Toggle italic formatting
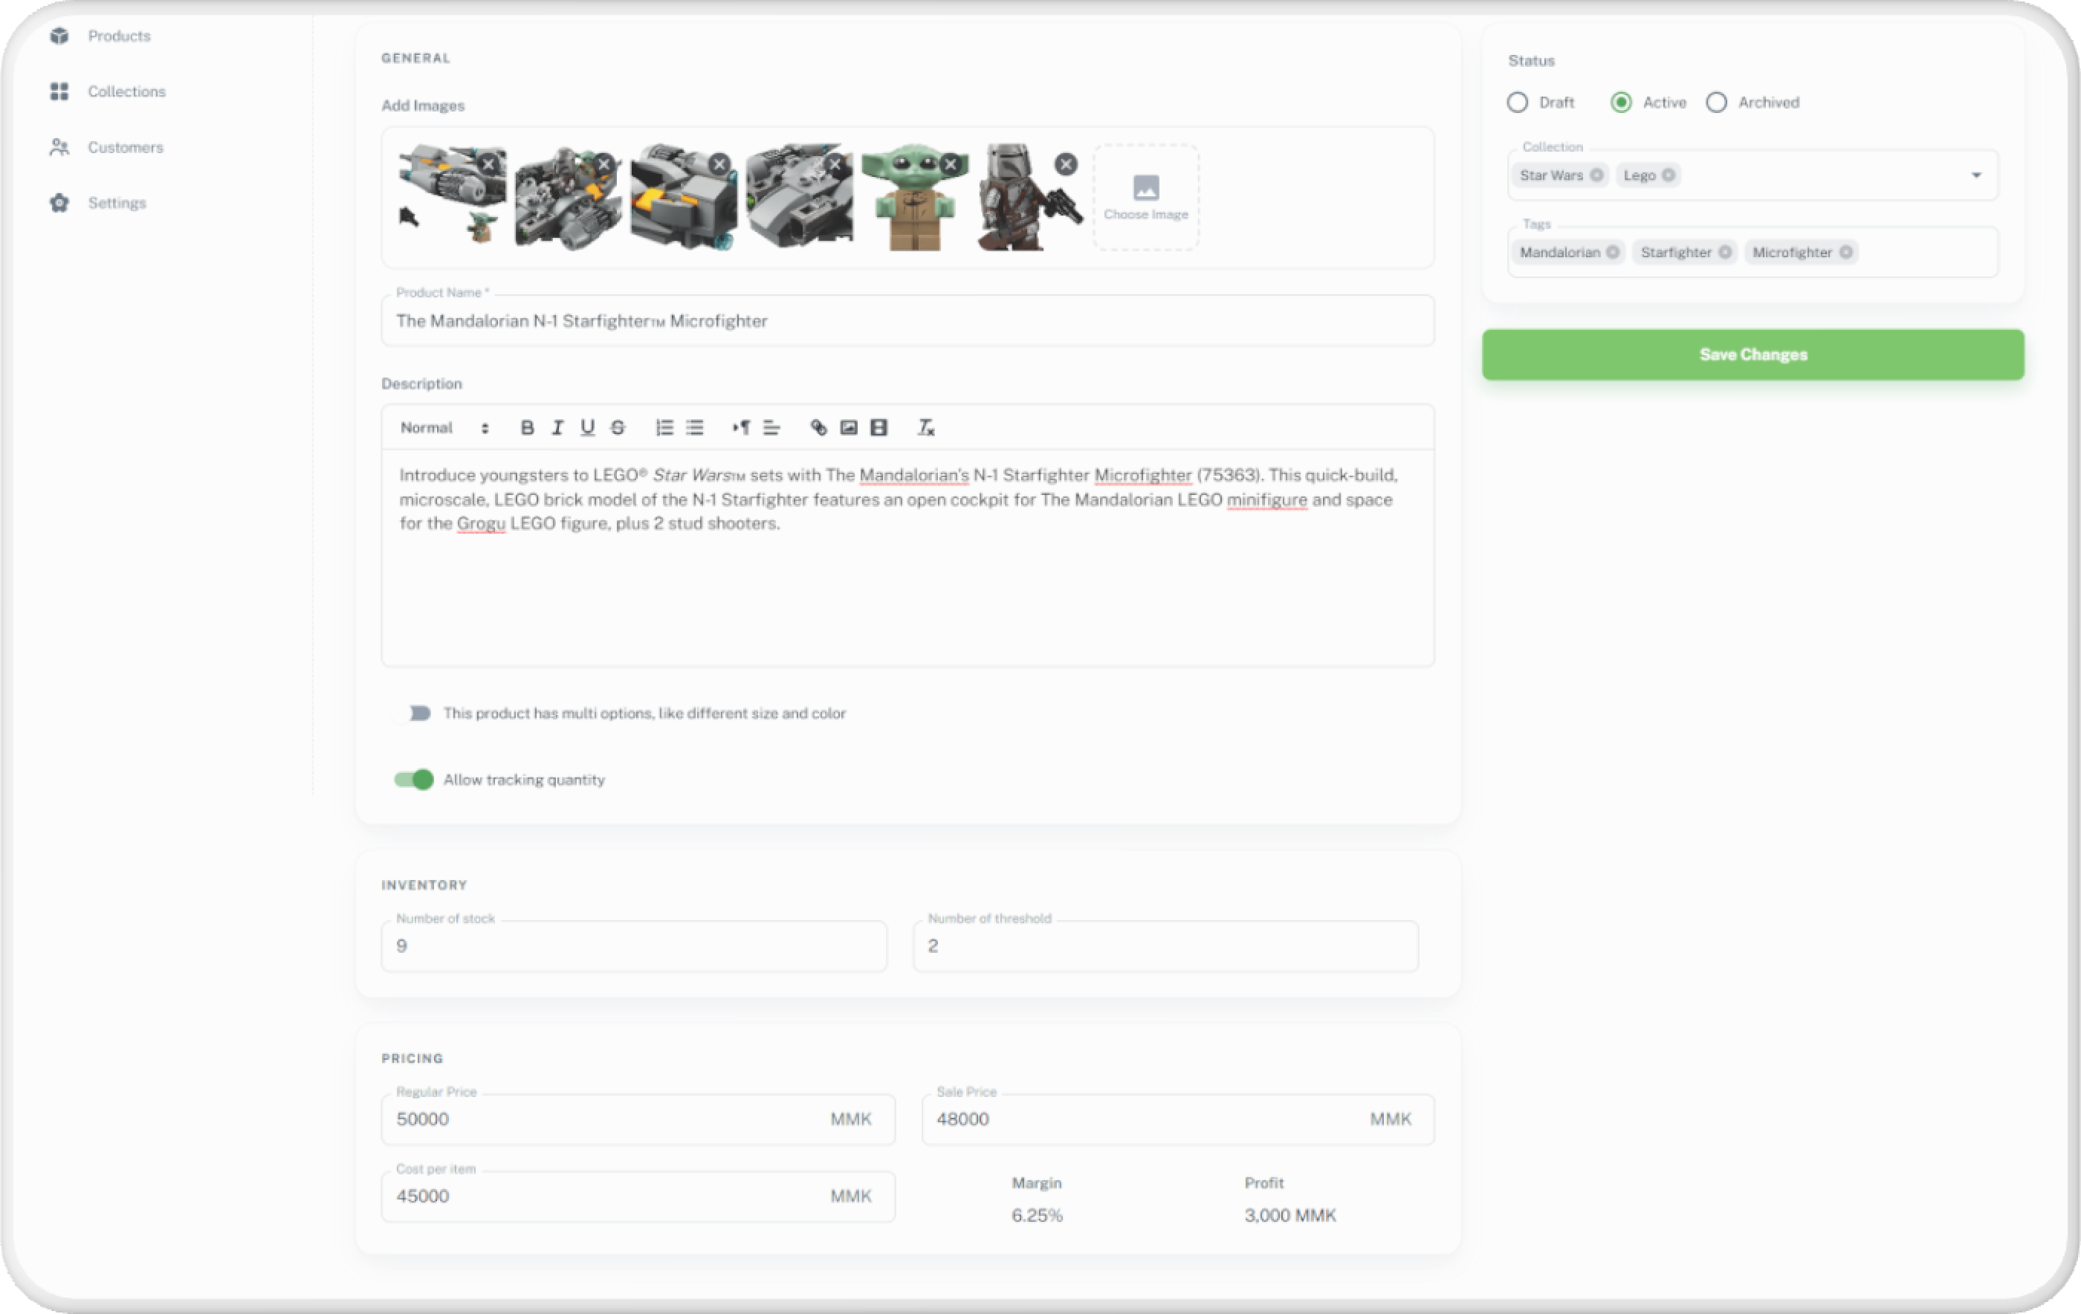The height and width of the screenshot is (1314, 2081). click(x=557, y=427)
